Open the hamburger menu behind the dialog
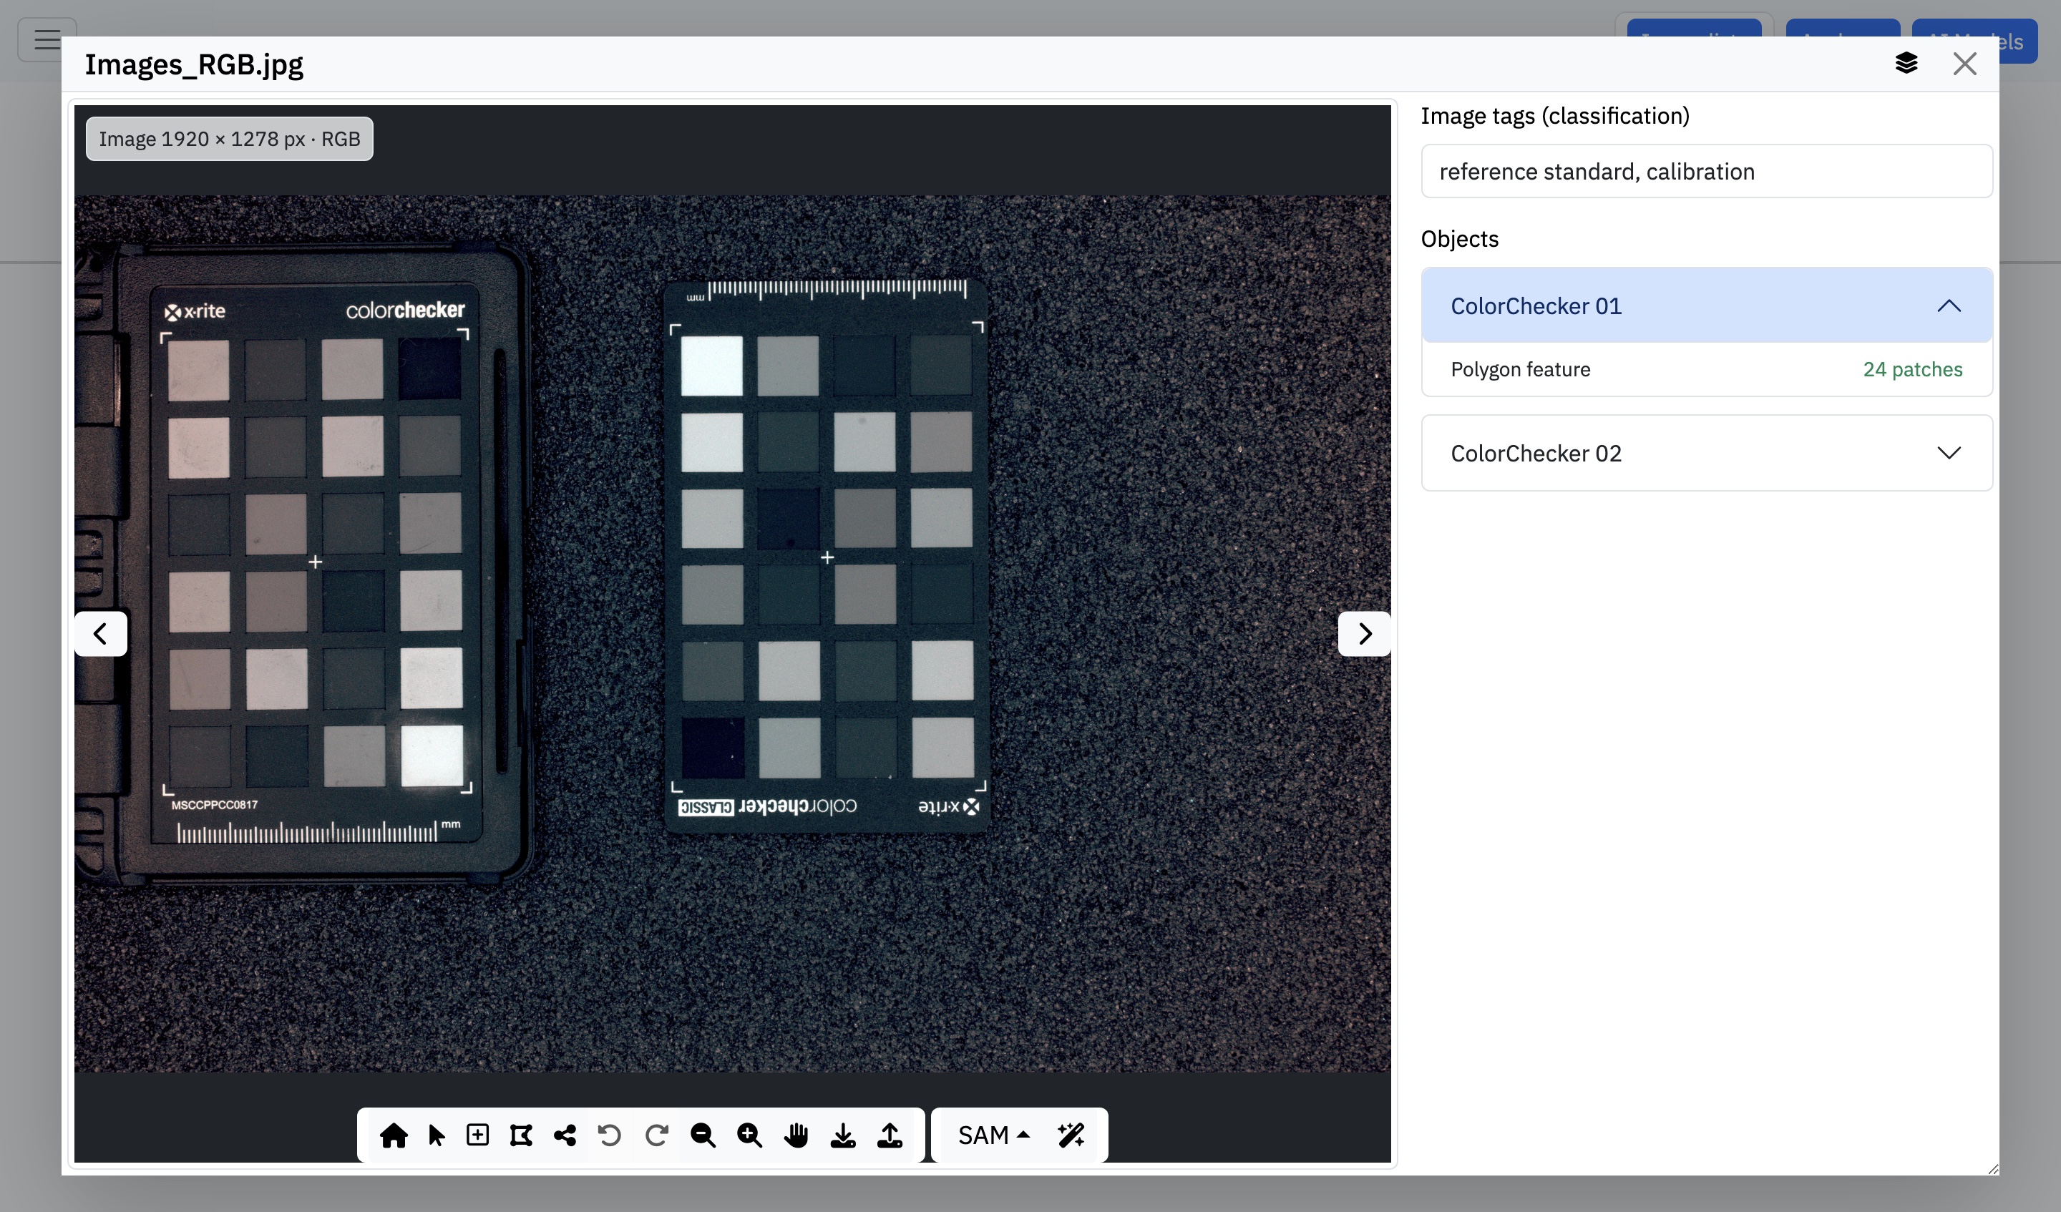This screenshot has height=1212, width=2061. (x=47, y=39)
